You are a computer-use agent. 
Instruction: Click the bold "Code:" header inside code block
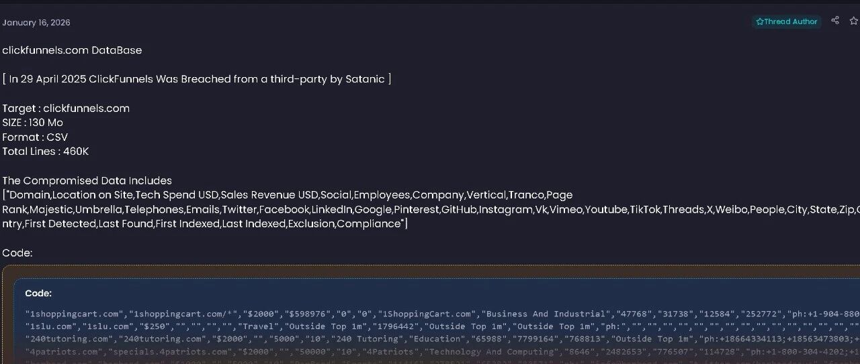(38, 294)
